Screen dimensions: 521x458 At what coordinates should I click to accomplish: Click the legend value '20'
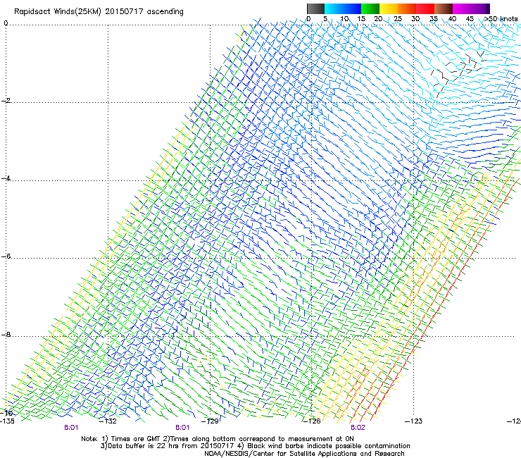pyautogui.click(x=378, y=18)
